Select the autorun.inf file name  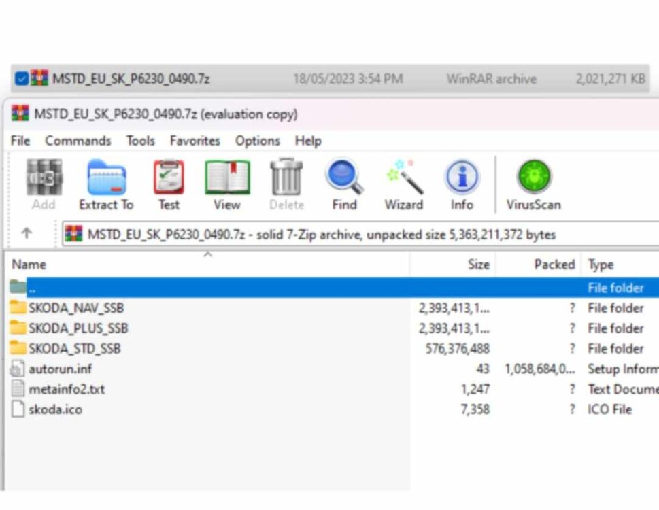(60, 369)
